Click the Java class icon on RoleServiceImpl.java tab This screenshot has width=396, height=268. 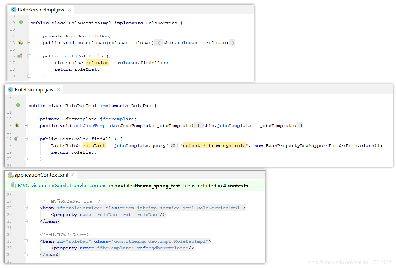tap(13, 10)
